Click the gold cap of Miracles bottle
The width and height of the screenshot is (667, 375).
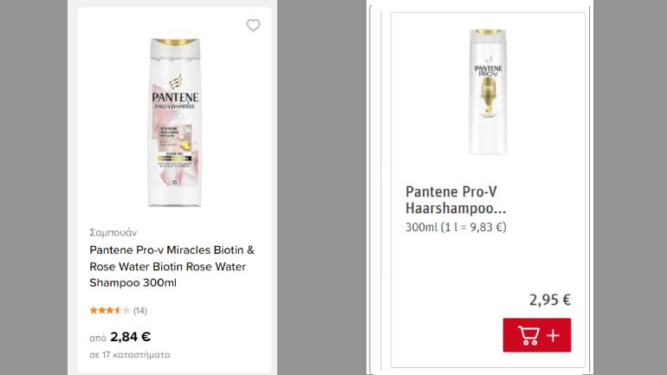[174, 42]
